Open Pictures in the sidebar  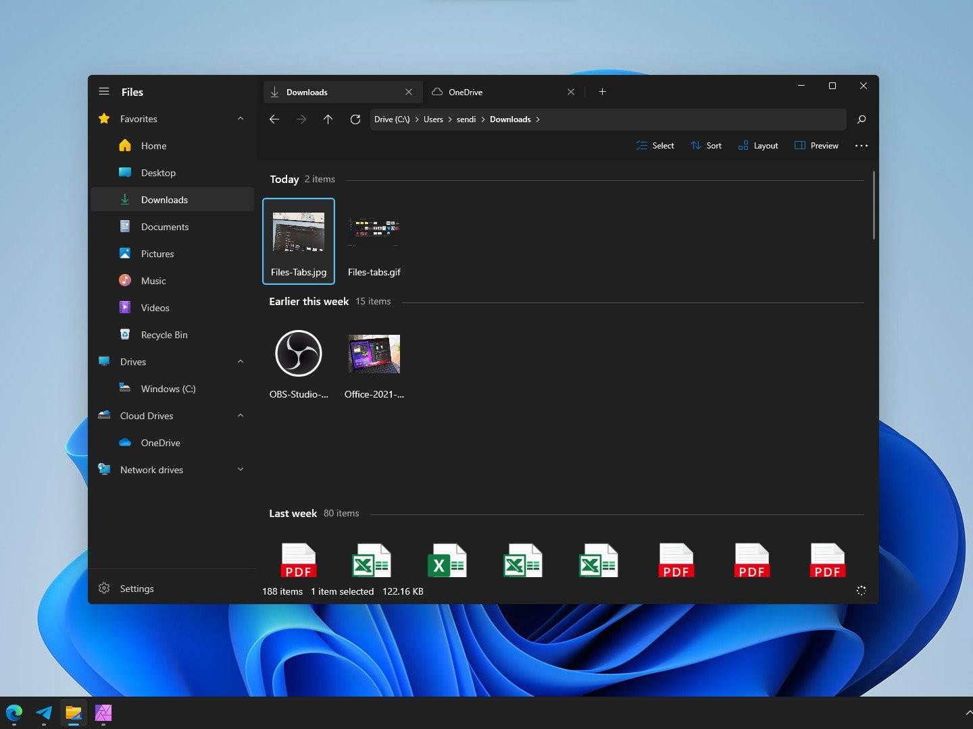(172, 254)
